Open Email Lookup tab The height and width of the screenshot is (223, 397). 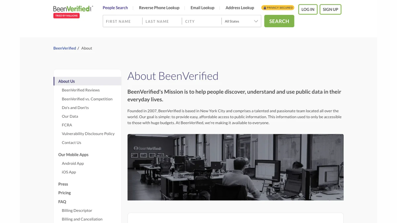click(x=202, y=8)
